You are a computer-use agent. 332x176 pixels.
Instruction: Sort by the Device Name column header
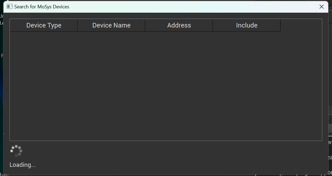tap(111, 25)
